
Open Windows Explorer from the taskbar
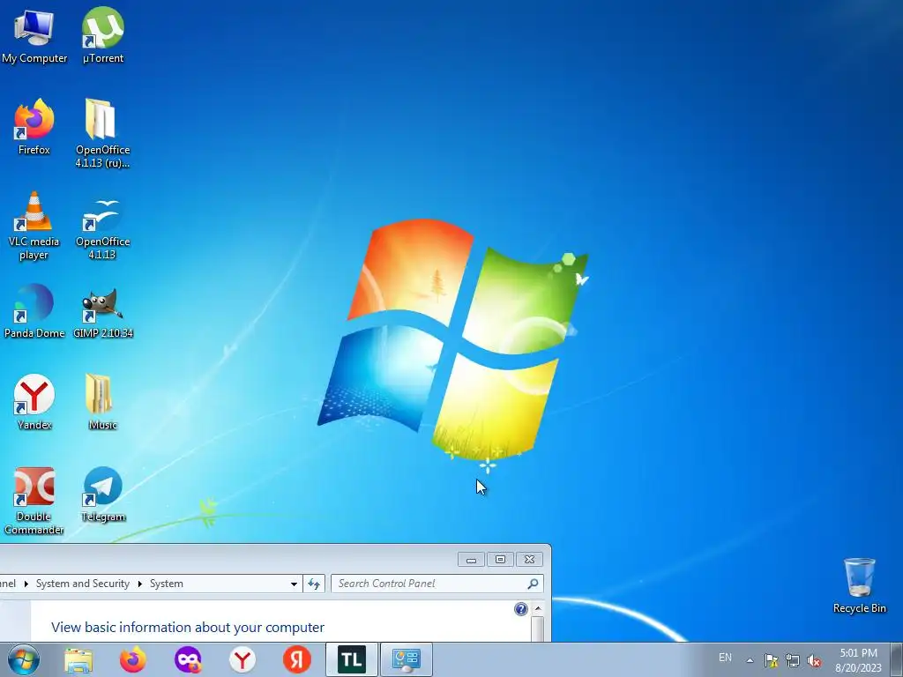click(78, 659)
